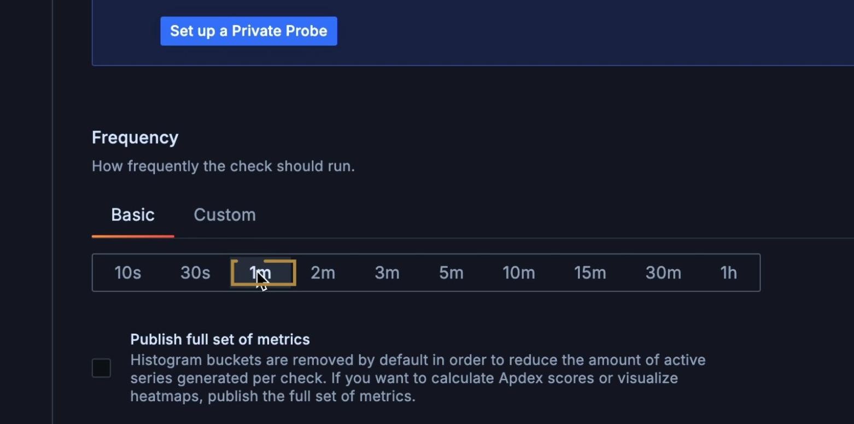Click the Publish full set of metrics label
The width and height of the screenshot is (854, 424).
[x=220, y=340]
